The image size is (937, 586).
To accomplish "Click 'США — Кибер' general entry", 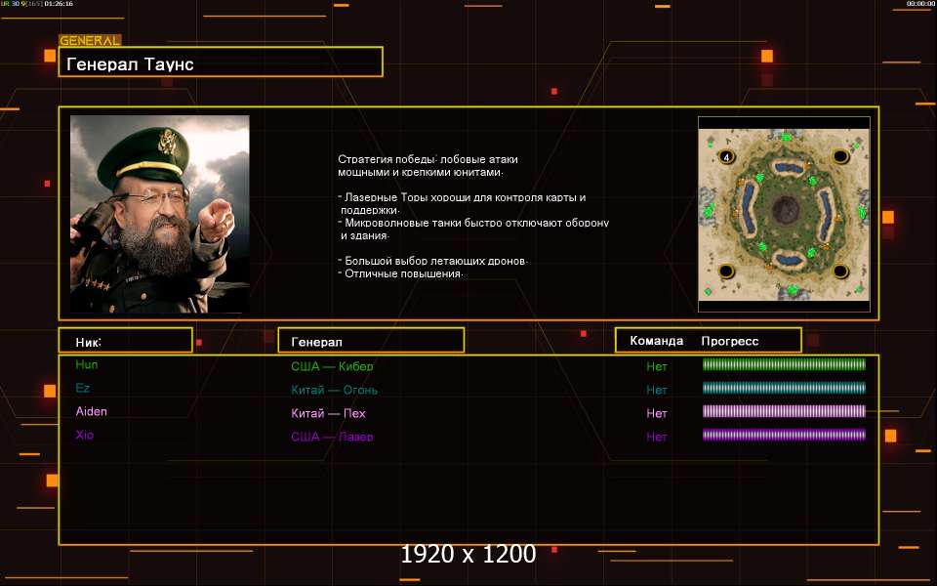I will pos(332,366).
